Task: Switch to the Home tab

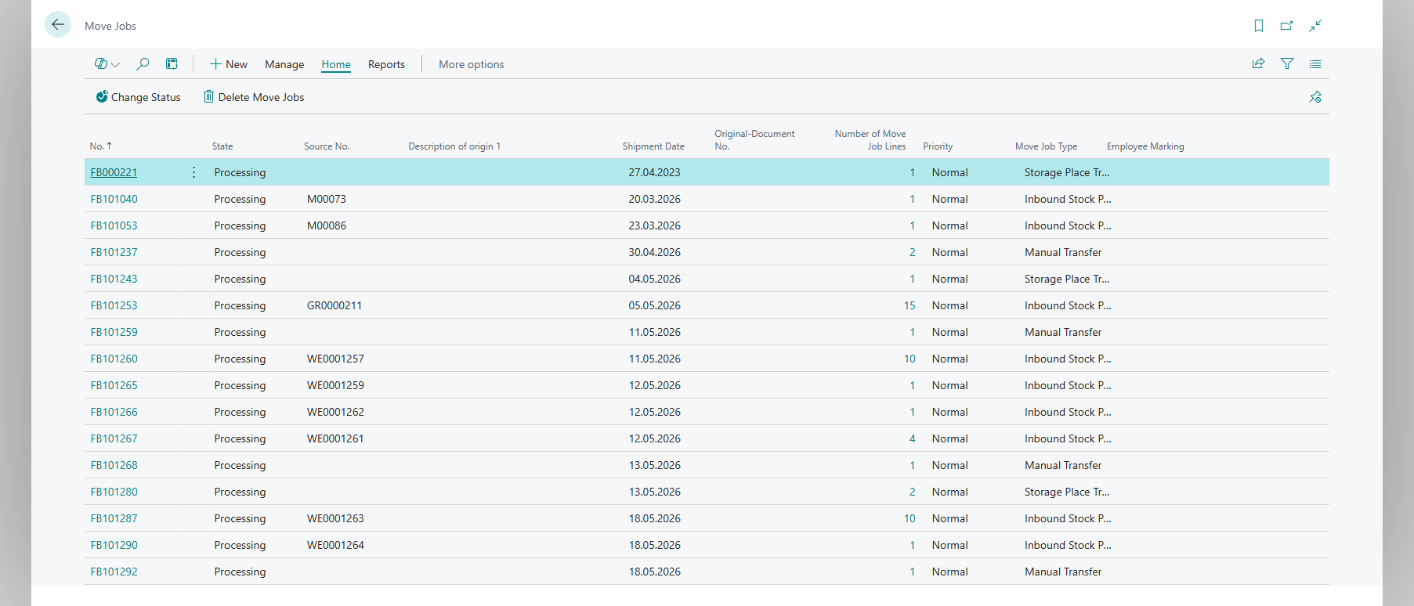Action: (x=336, y=64)
